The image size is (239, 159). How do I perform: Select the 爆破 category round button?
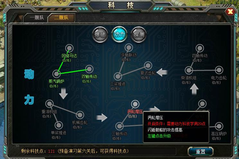[100, 35]
